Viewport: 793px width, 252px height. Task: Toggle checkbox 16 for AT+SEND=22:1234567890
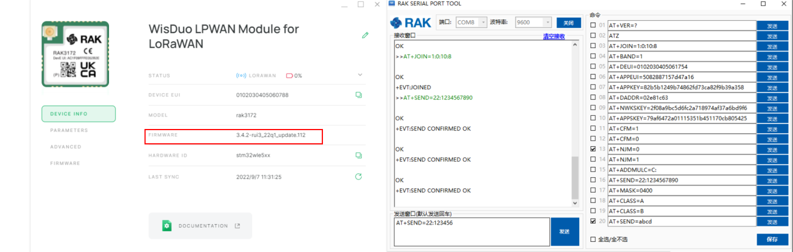click(x=593, y=180)
